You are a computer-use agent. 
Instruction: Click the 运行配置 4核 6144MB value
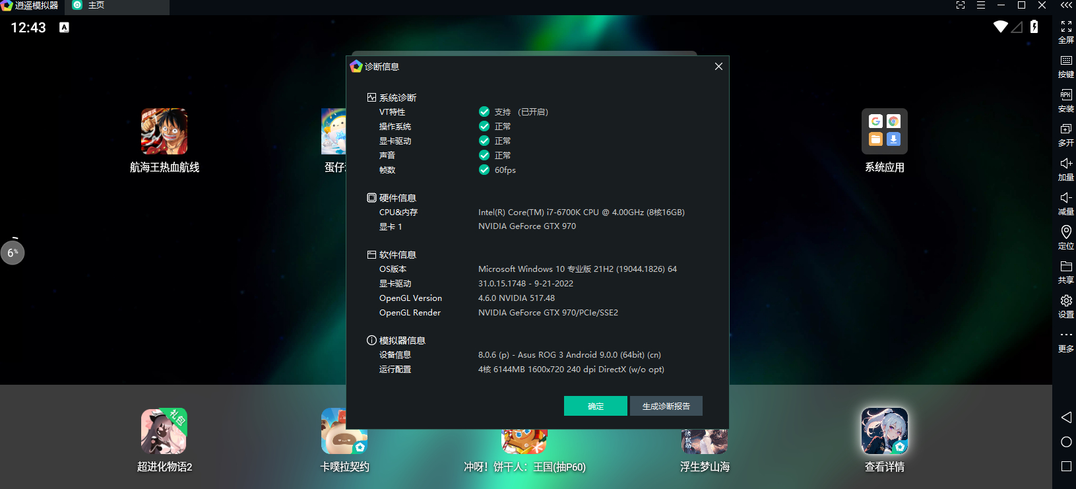[x=571, y=370]
